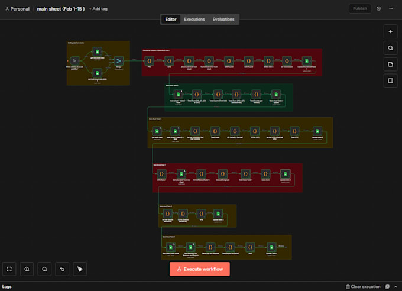Open workflow version history icon
402x291 pixels.
click(x=379, y=9)
